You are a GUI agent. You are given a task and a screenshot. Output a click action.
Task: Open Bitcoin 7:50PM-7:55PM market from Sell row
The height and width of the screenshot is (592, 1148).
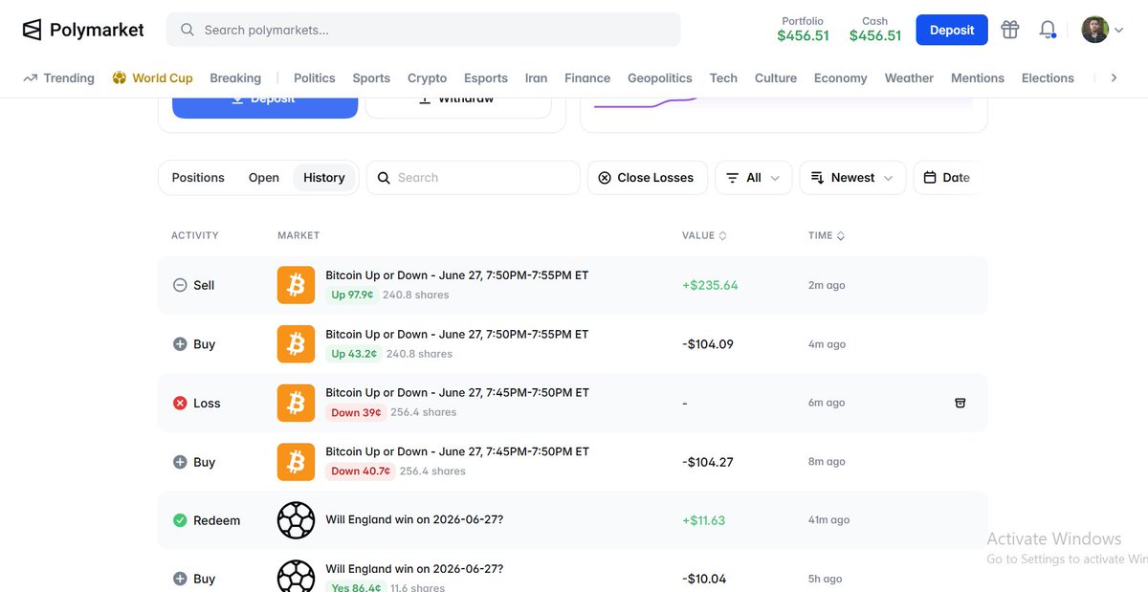pyautogui.click(x=457, y=275)
